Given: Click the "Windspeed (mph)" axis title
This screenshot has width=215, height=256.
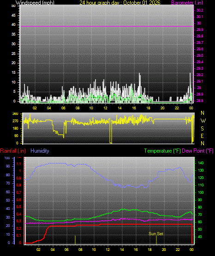Looking at the screenshot, I should [x=35, y=2].
